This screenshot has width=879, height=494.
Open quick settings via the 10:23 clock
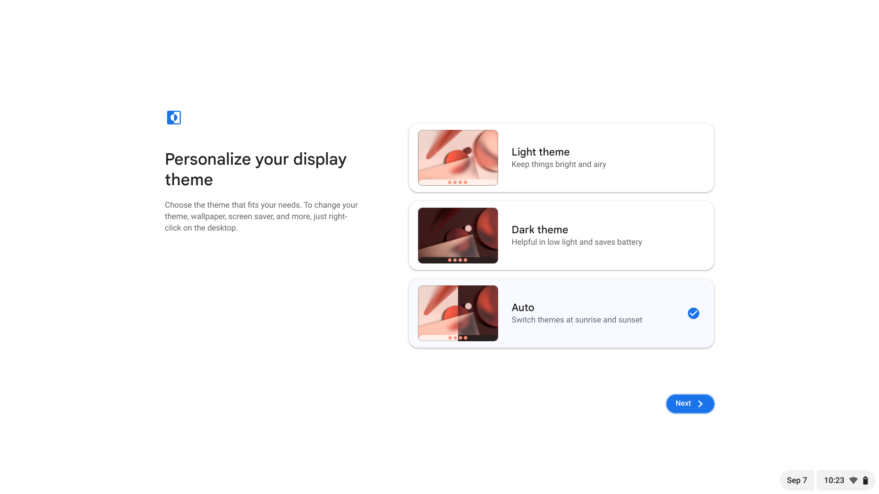[x=834, y=480]
